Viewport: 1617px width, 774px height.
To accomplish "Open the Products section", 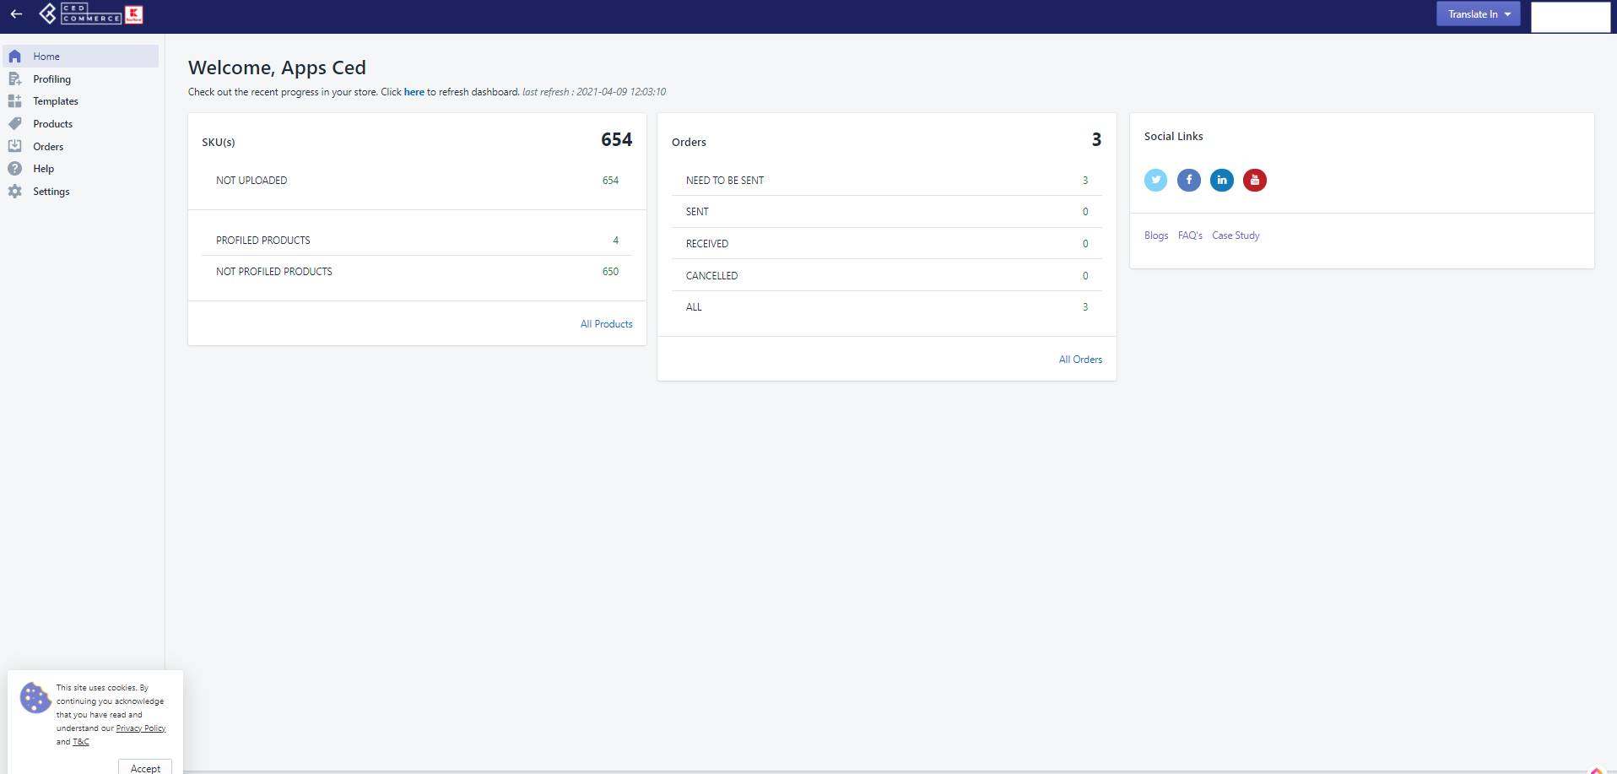I will (x=52, y=123).
